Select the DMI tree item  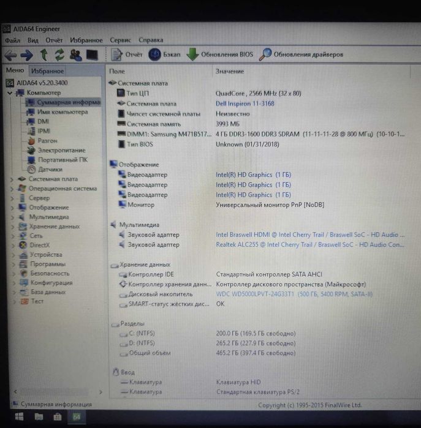tap(38, 121)
